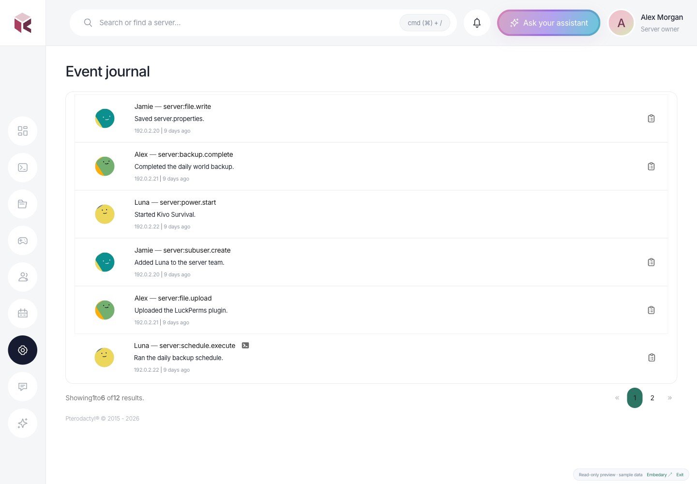Click the cube logo in the corner
697x484 pixels.
pos(23,23)
